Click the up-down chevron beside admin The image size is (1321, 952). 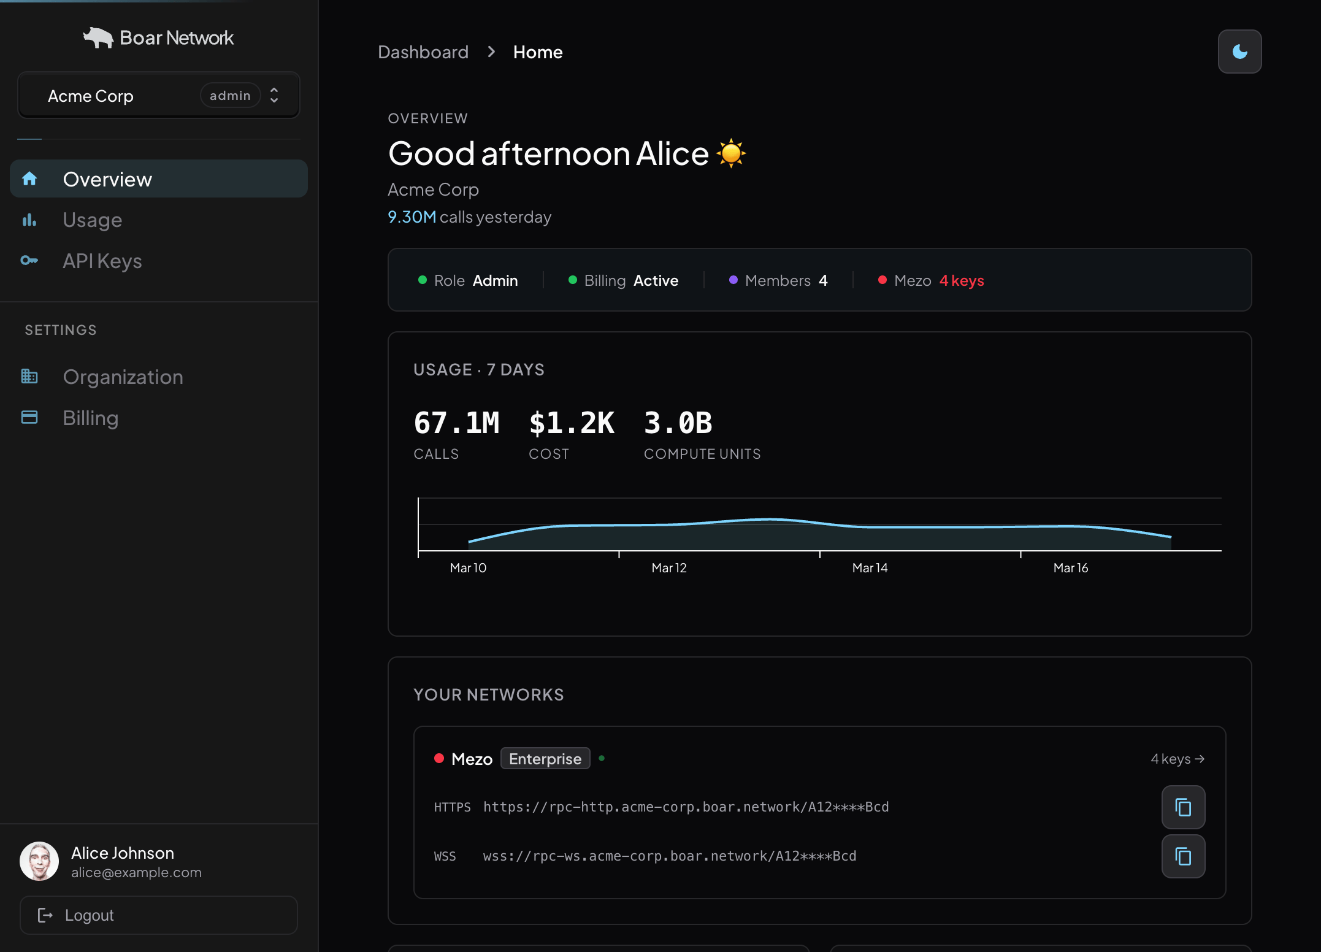(x=274, y=95)
